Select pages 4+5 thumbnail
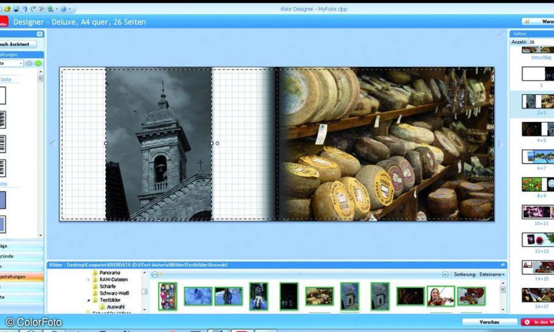Screen dimensions: 554x332 538,129
